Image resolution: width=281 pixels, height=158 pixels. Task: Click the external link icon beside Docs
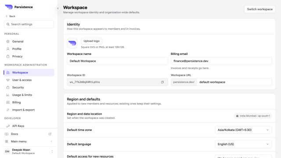pos(50,134)
